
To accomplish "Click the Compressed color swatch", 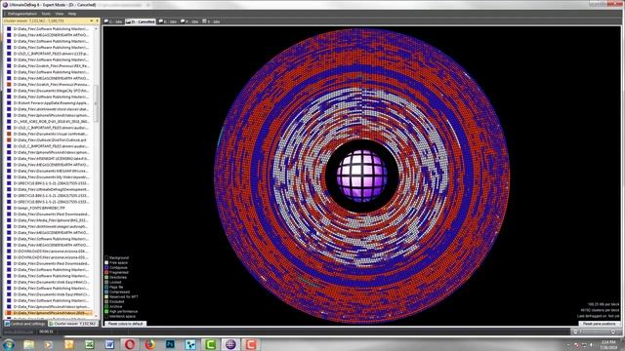I will [x=106, y=292].
